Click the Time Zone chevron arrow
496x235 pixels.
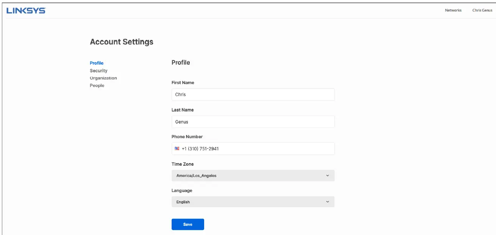coord(327,175)
